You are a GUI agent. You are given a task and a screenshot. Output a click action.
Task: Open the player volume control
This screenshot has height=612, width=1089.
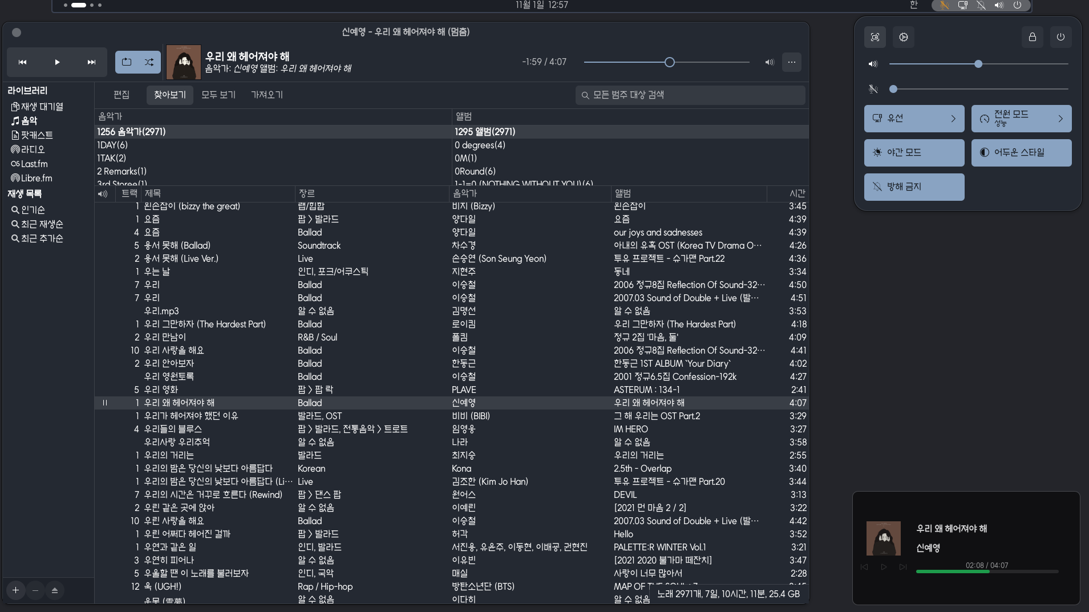point(770,62)
